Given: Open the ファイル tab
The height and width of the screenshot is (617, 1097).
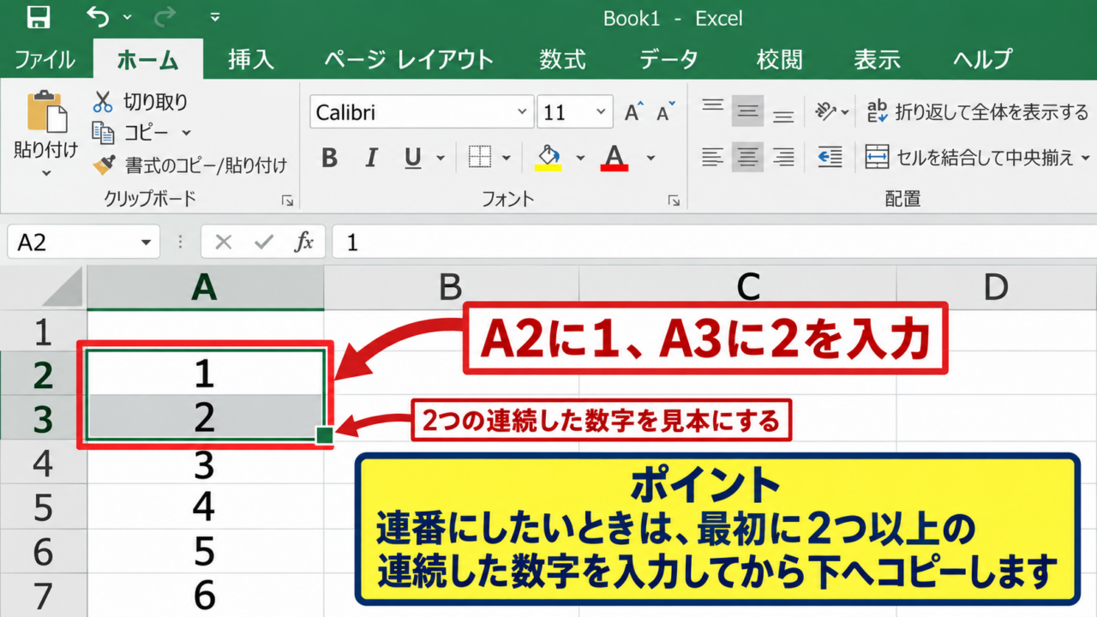Looking at the screenshot, I should pos(45,59).
